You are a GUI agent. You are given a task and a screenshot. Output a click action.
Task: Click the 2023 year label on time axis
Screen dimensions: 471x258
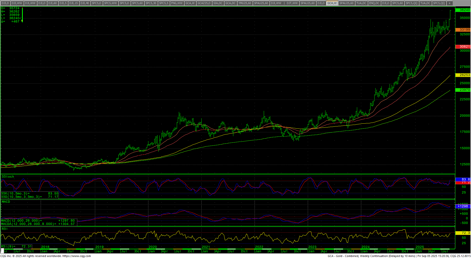pos(312,247)
